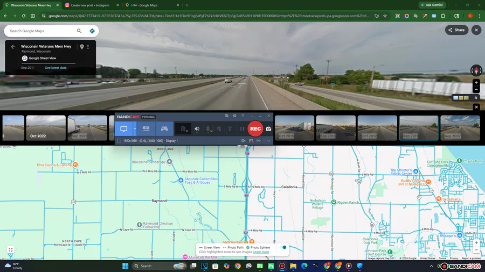This screenshot has width=485, height=272.
Task: Toggle Bandicam text overlay
Action: [x=230, y=129]
